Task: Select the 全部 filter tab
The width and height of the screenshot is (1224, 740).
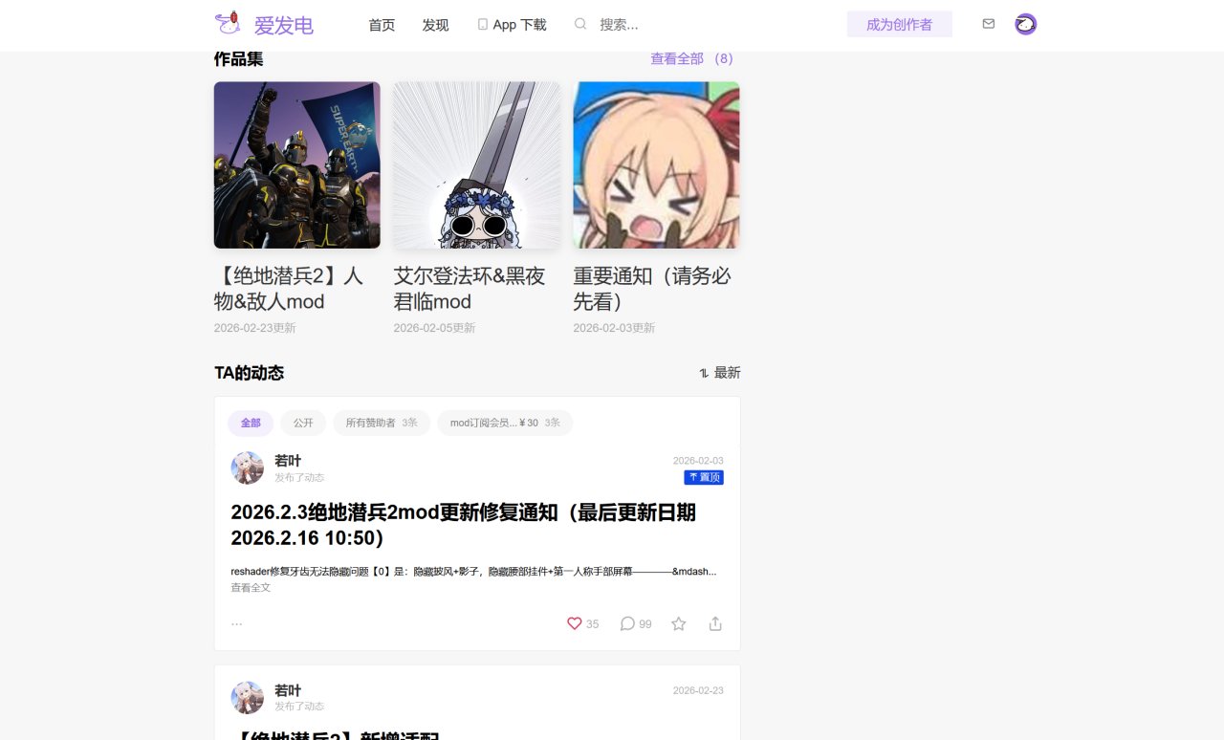Action: coord(251,423)
